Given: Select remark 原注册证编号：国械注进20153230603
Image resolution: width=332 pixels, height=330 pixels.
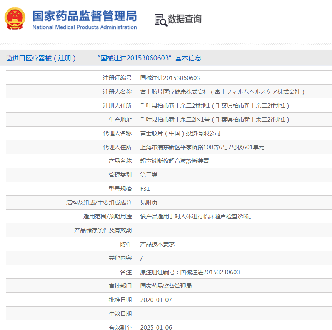Looking at the screenshot, I should click(x=190, y=272).
